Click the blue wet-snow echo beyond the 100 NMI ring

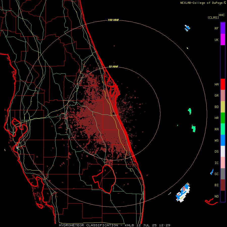coord(187,28)
